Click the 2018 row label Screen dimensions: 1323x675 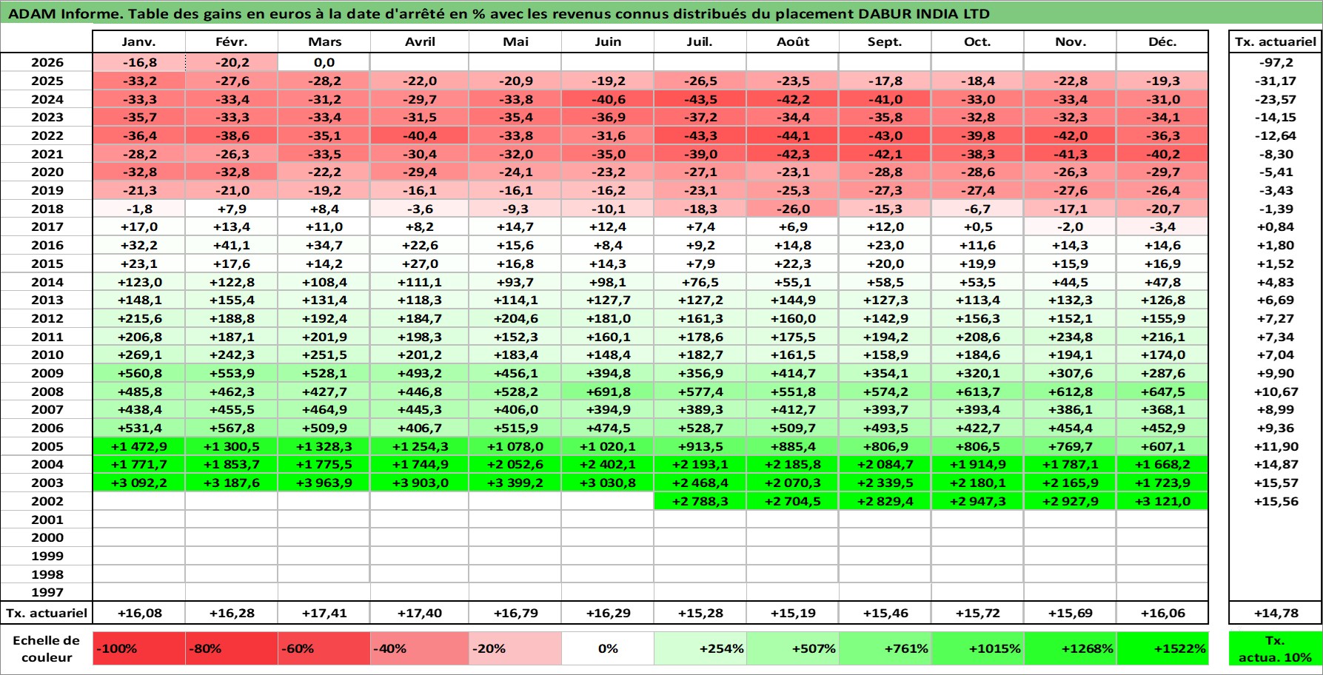pos(47,209)
